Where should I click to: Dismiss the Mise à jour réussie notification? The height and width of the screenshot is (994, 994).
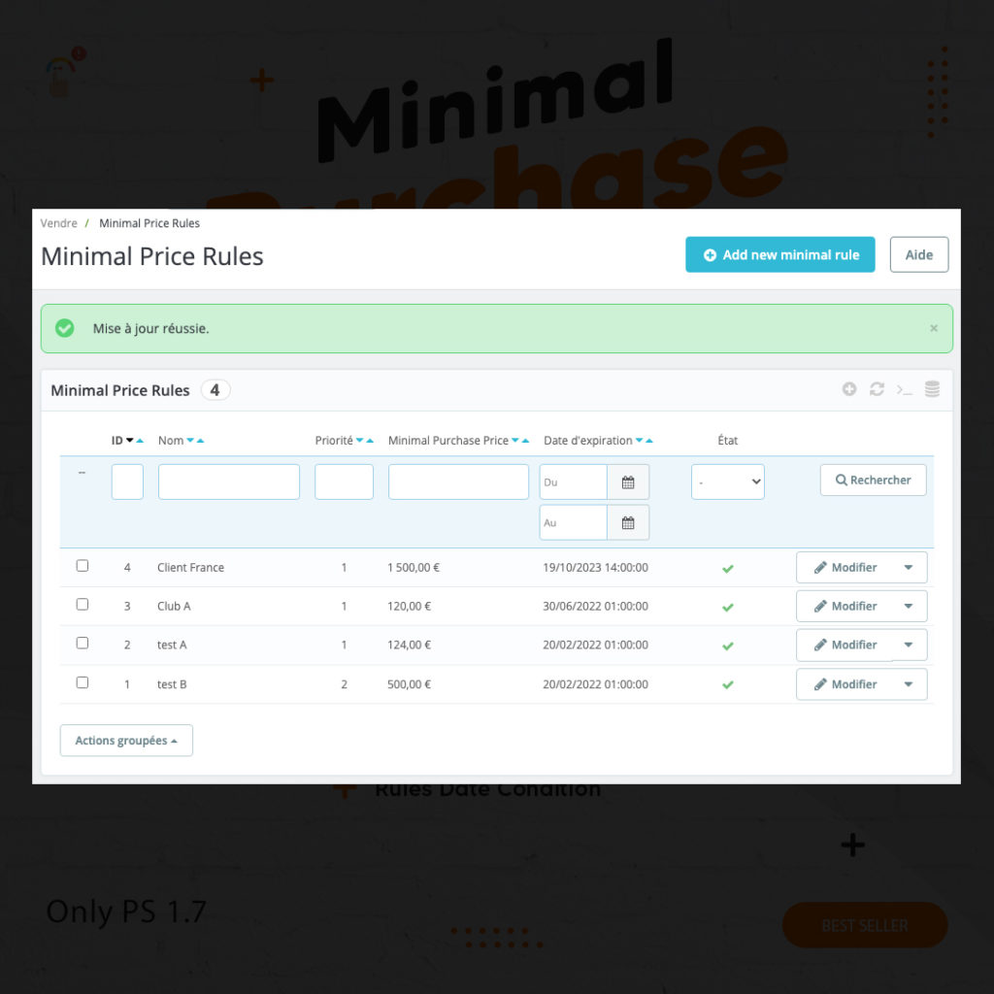click(934, 328)
